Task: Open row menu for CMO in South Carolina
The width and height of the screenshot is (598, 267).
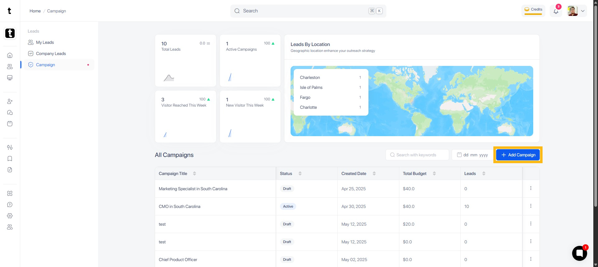Action: 531,206
